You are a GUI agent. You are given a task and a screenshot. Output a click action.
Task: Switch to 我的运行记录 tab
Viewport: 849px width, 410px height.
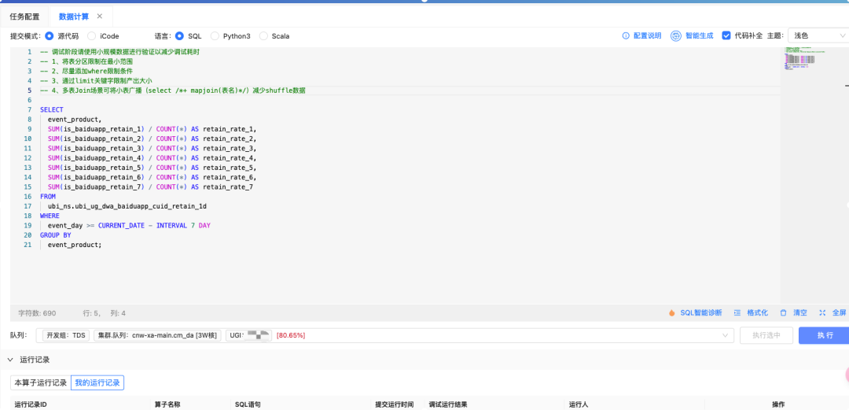(97, 383)
